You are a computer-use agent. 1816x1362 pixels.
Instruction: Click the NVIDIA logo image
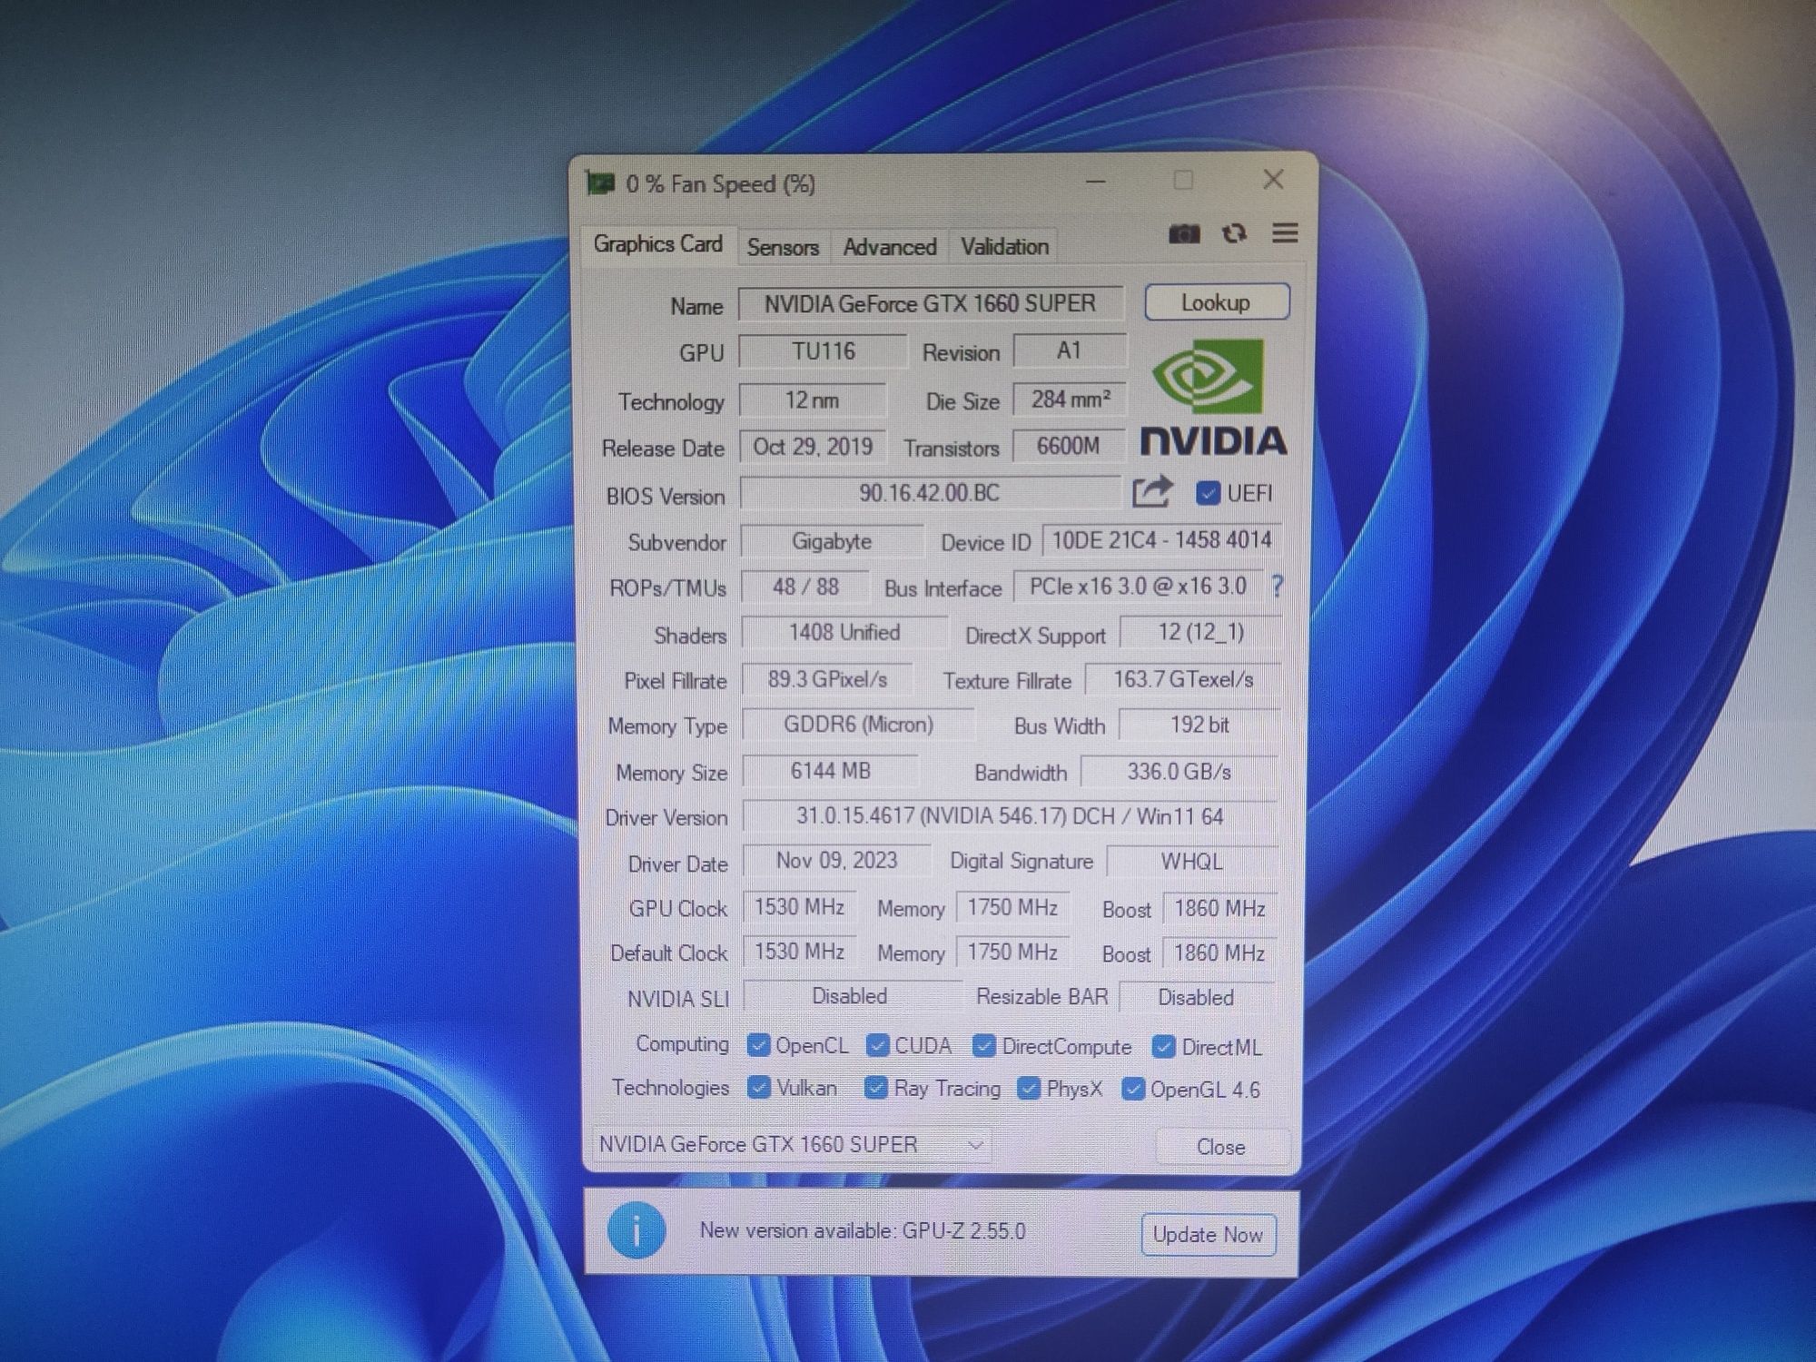coord(1213,397)
